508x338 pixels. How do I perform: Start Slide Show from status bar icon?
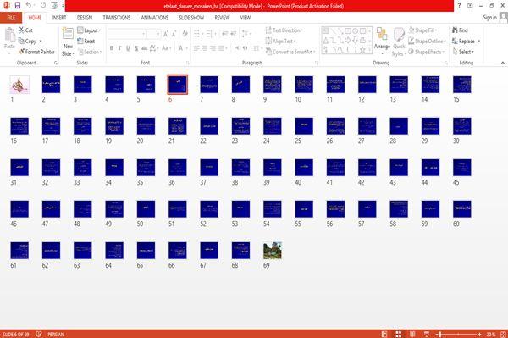click(427, 334)
